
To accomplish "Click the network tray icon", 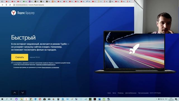I will [161, 99].
